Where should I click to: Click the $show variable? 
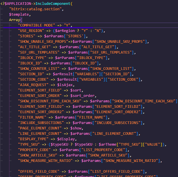point(76,128)
